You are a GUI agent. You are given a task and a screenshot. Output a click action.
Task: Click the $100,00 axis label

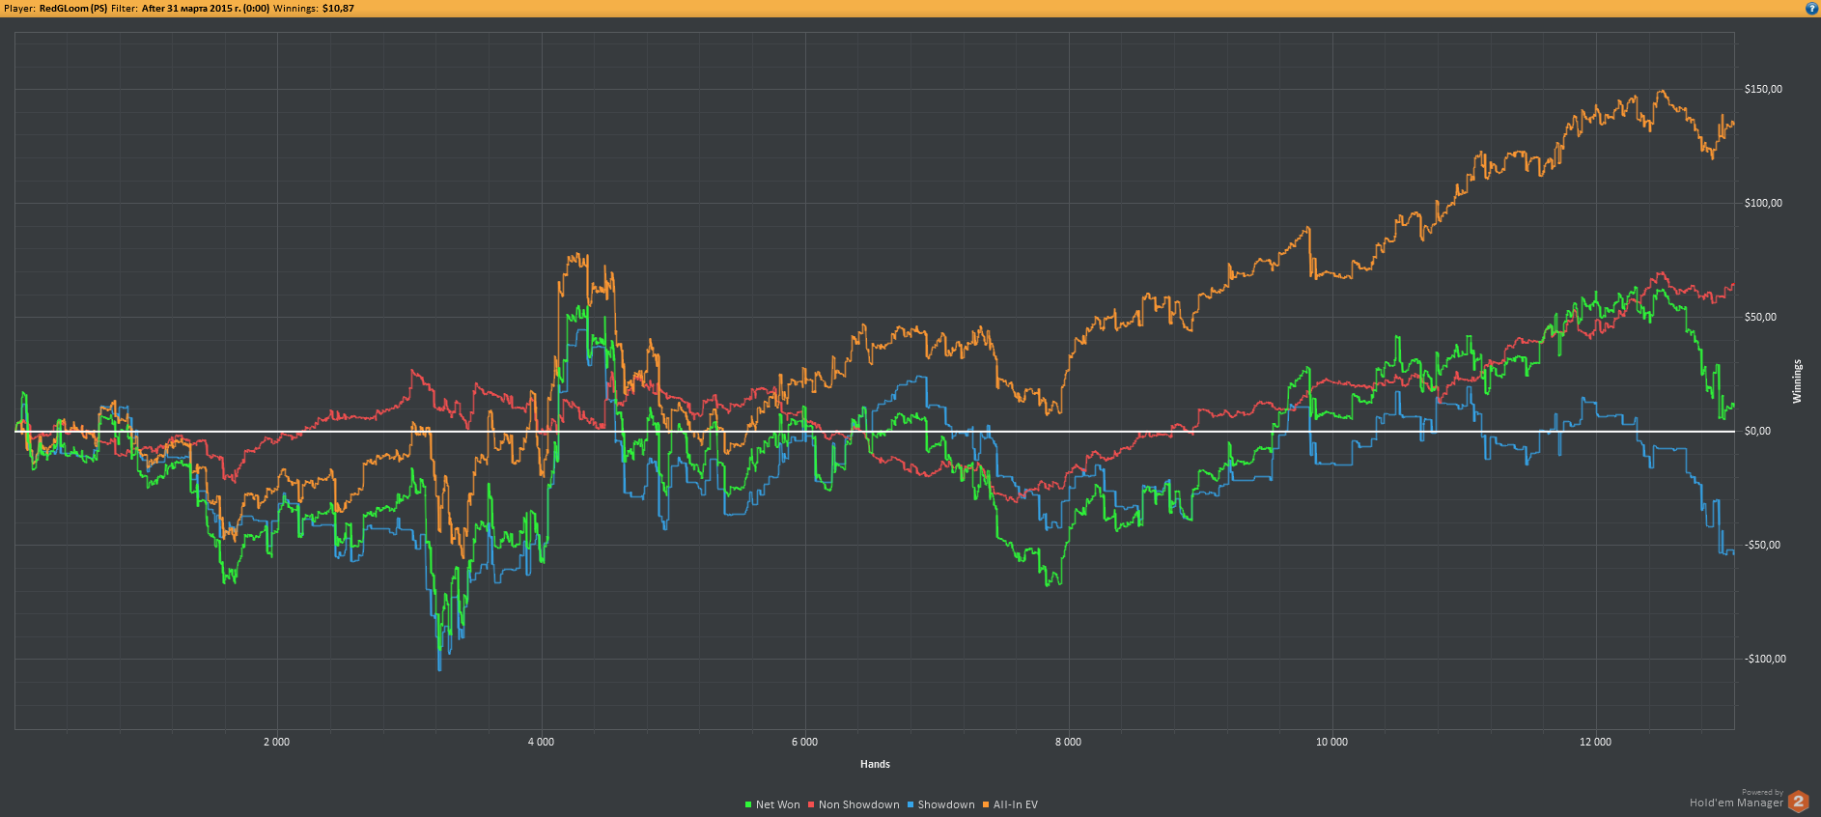point(1763,203)
